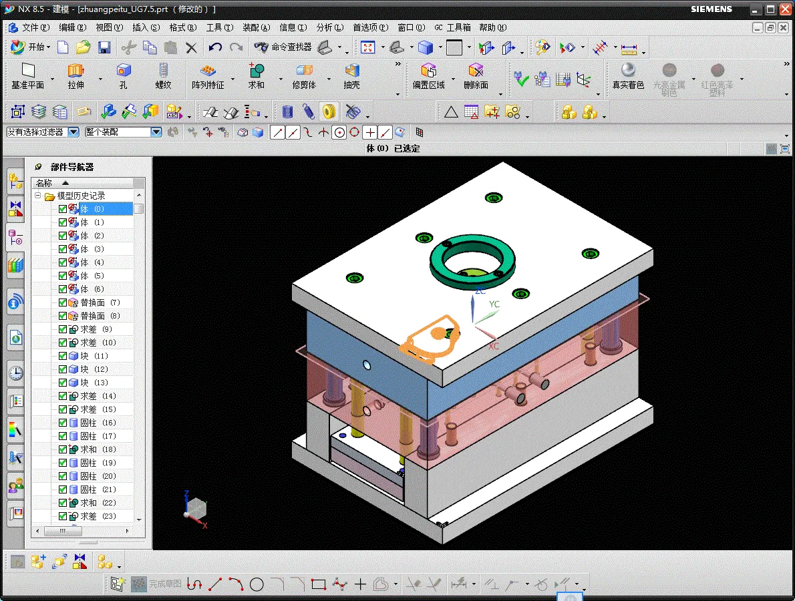Select the 孔 (Hole) tool
The height and width of the screenshot is (601, 795).
pyautogui.click(x=123, y=71)
